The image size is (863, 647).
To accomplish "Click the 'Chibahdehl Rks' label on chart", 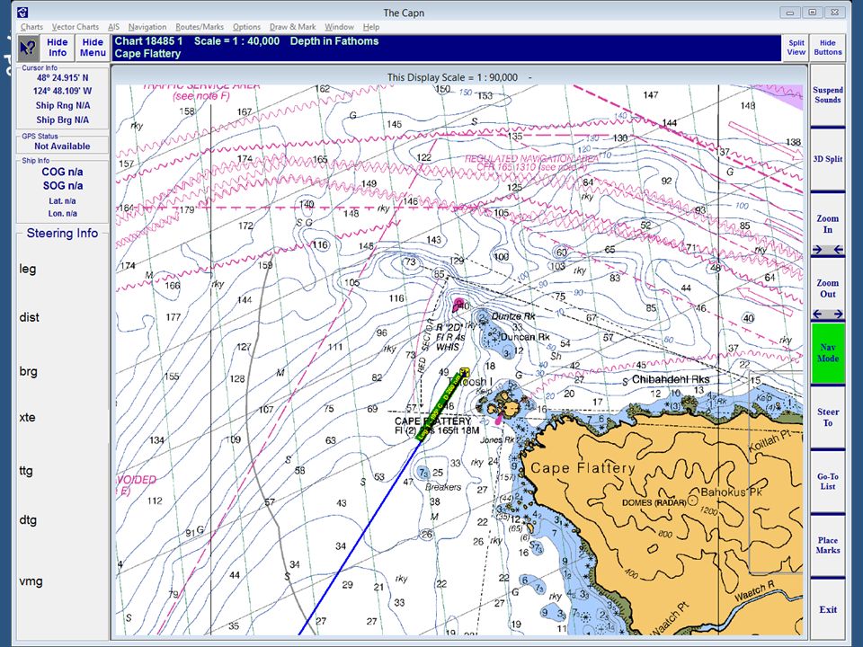I will pos(671,379).
